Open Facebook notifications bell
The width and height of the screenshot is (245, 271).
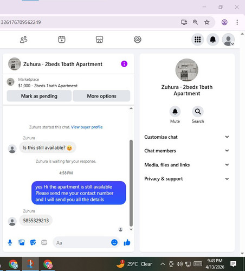click(213, 40)
